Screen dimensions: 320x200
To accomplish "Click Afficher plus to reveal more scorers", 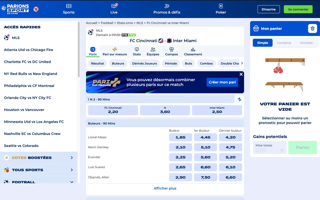I will tap(165, 188).
